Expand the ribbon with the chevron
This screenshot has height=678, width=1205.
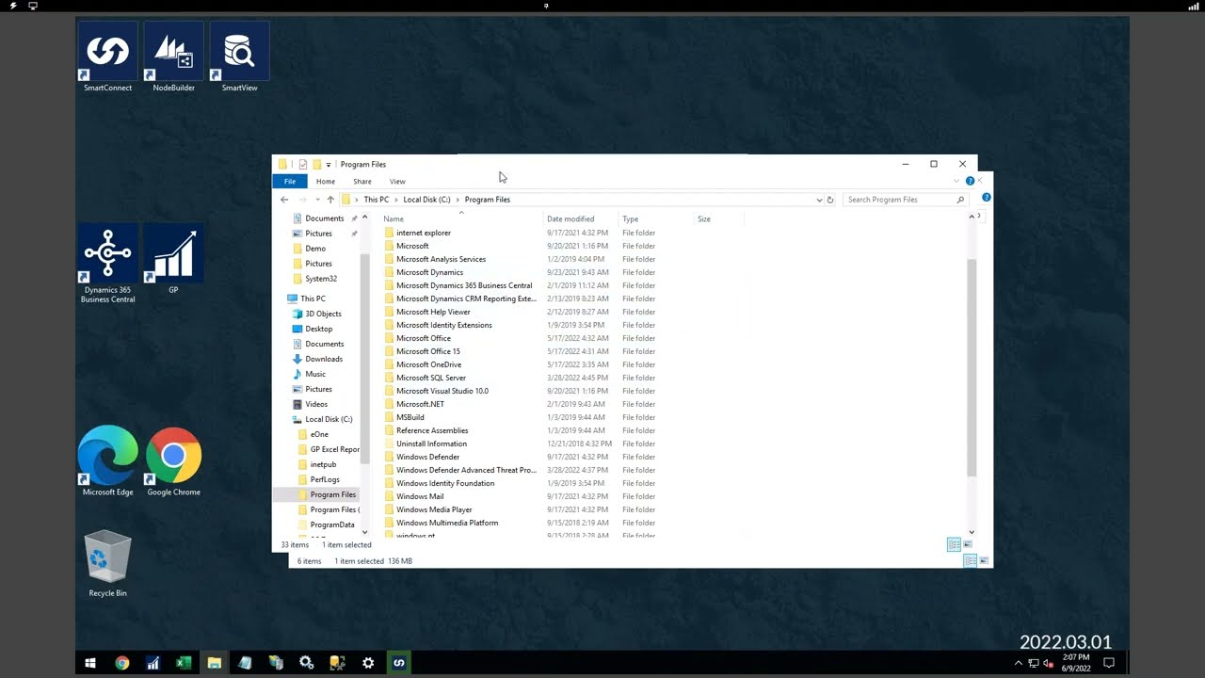point(957,181)
